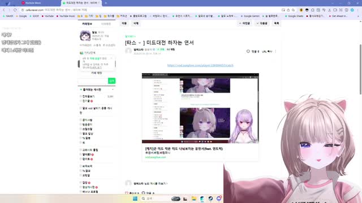Open the 공지사항 board
This screenshot has width=362, height=203.
point(87,120)
